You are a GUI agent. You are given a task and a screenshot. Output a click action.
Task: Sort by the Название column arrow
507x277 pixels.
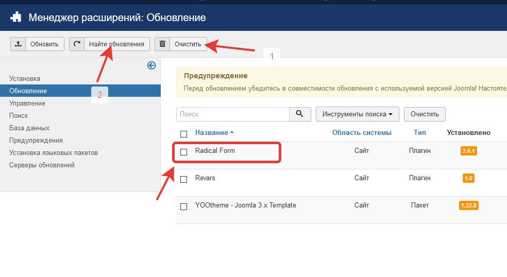point(232,133)
